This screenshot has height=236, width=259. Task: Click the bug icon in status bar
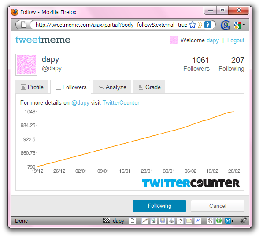(x=243, y=220)
